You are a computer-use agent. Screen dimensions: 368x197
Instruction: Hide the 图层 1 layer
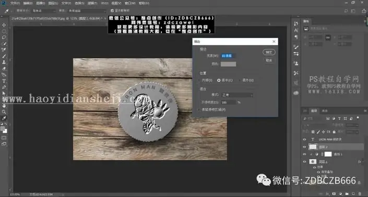click(x=304, y=162)
